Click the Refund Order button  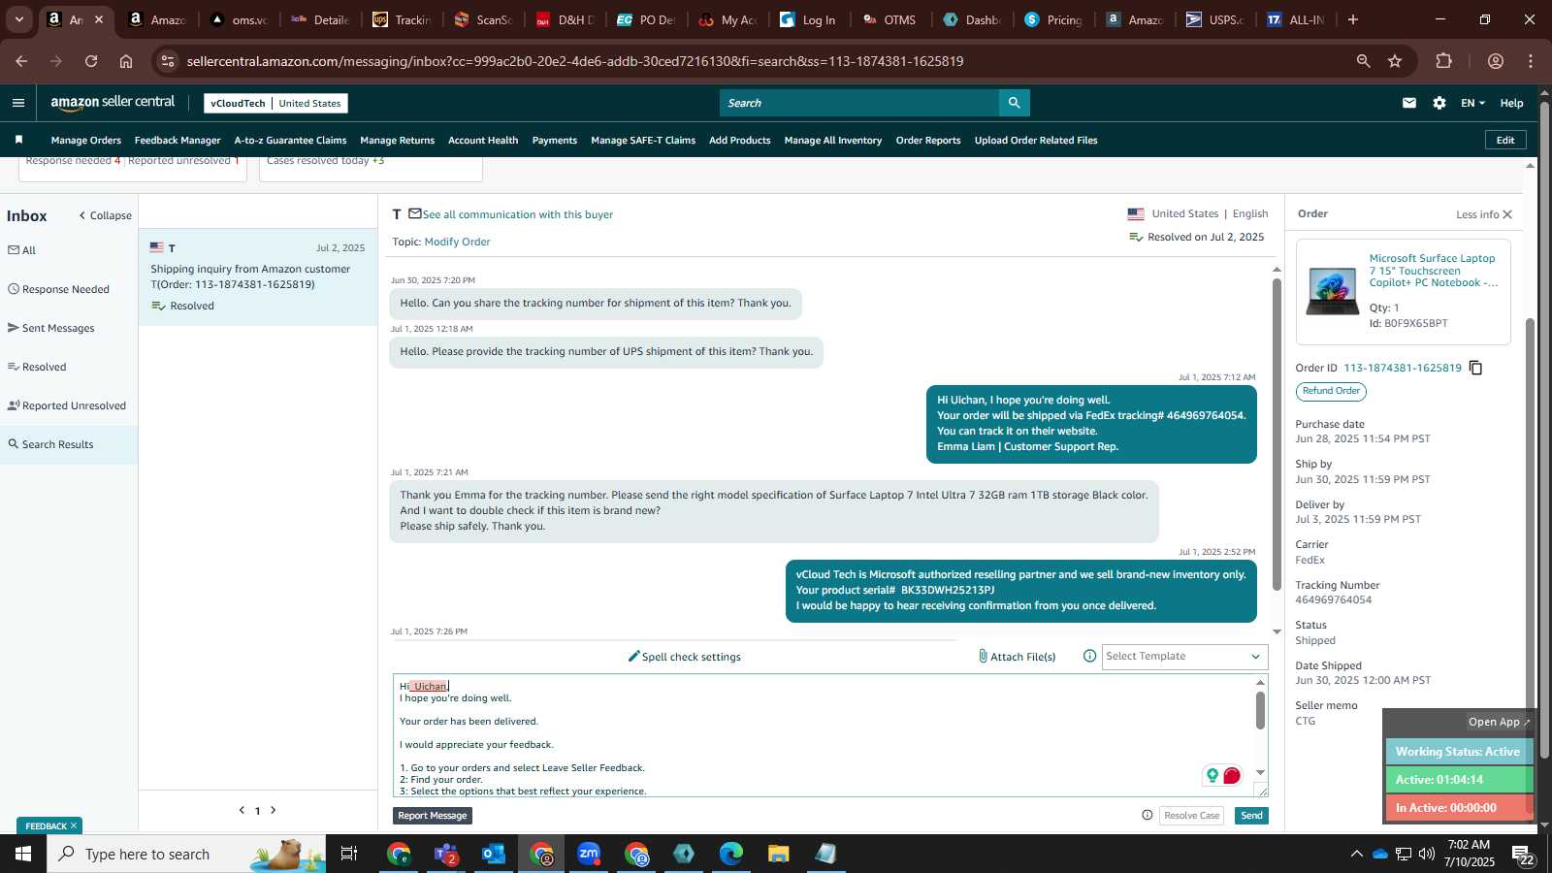pyautogui.click(x=1331, y=391)
